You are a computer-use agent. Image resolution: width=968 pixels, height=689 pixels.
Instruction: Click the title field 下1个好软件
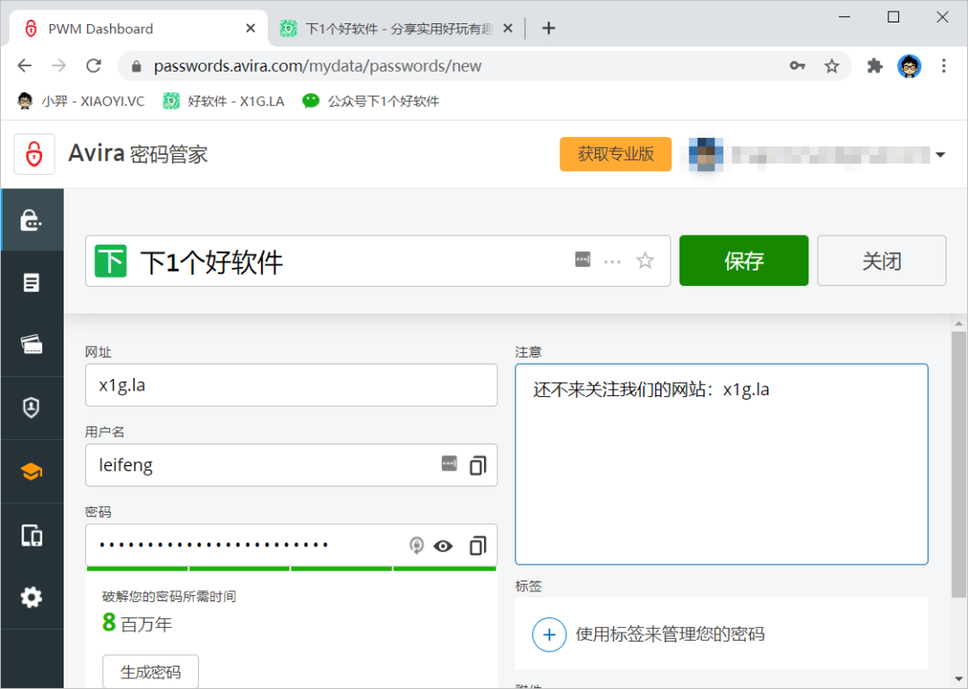pos(378,261)
